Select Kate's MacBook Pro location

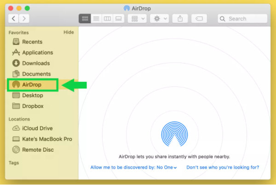tap(41, 139)
